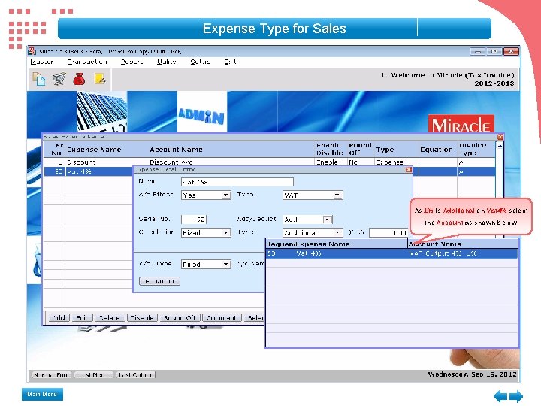Image resolution: width=541 pixels, height=406 pixels.
Task: Open the Setup menu
Action: 200,62
